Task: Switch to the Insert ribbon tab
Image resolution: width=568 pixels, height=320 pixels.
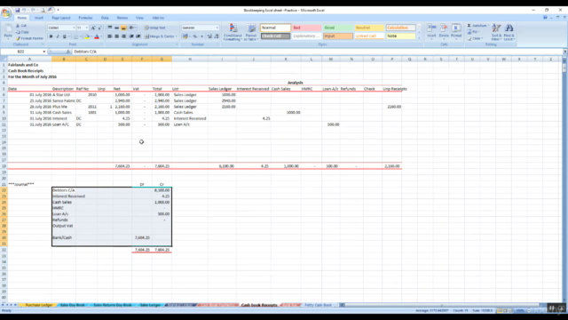Action: (39, 18)
